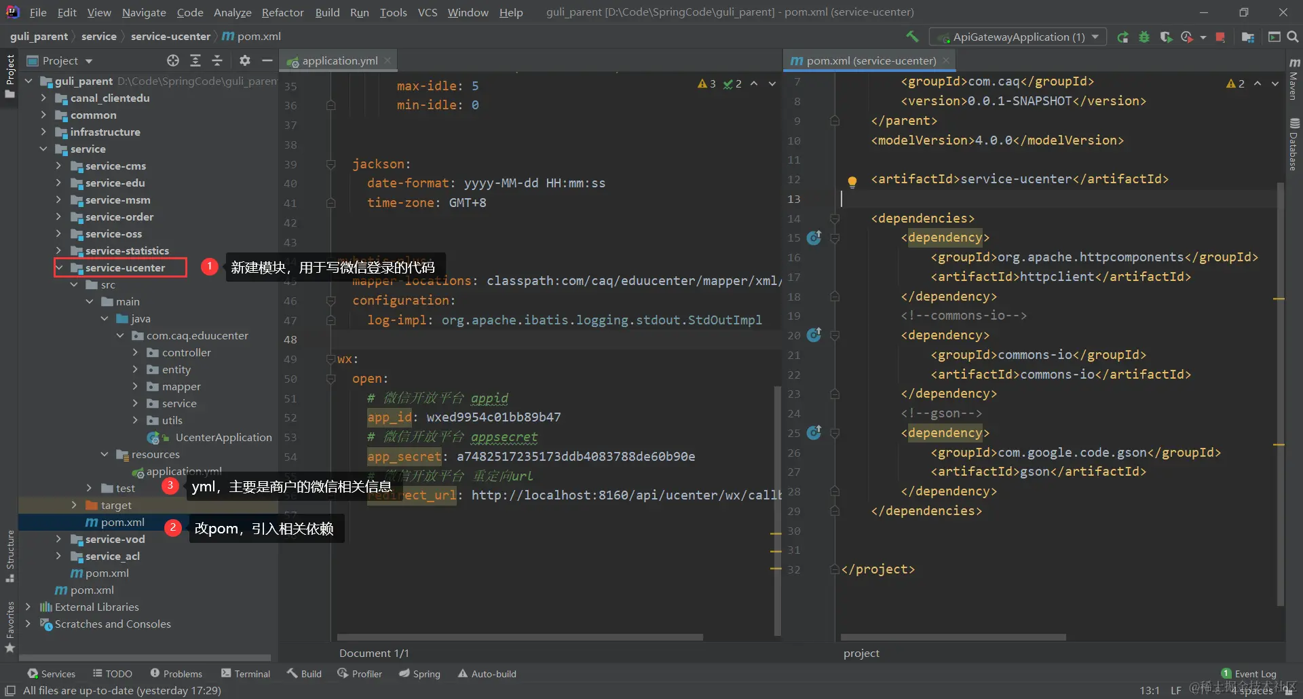Switch to the application.yml editor tab

tap(339, 61)
